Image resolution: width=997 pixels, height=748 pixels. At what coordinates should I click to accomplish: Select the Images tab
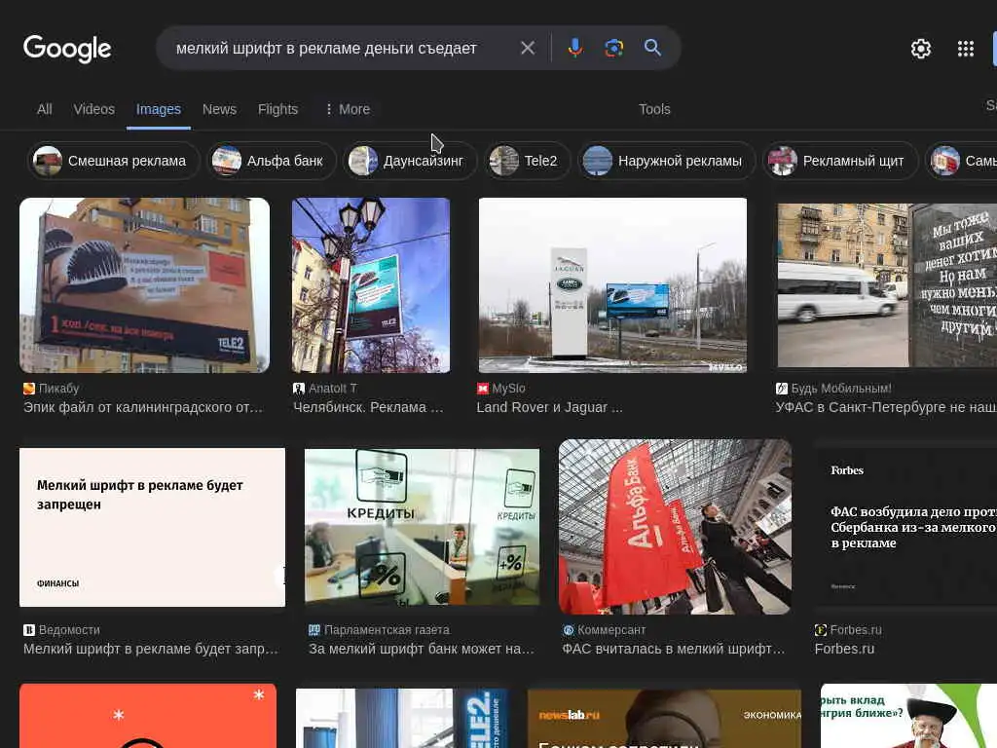point(159,109)
